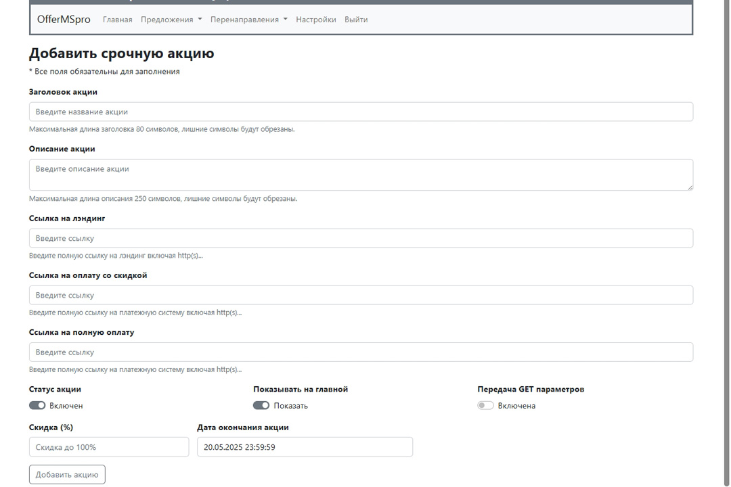
Task: Click the page vertical scrollbar
Action: coord(727,242)
